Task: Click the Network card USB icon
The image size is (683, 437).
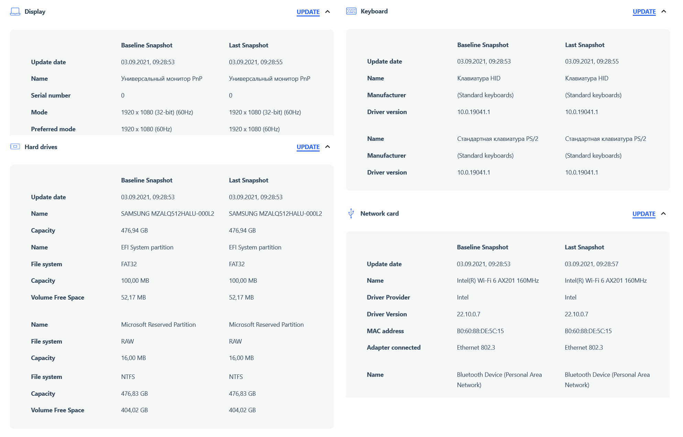Action: tap(351, 213)
